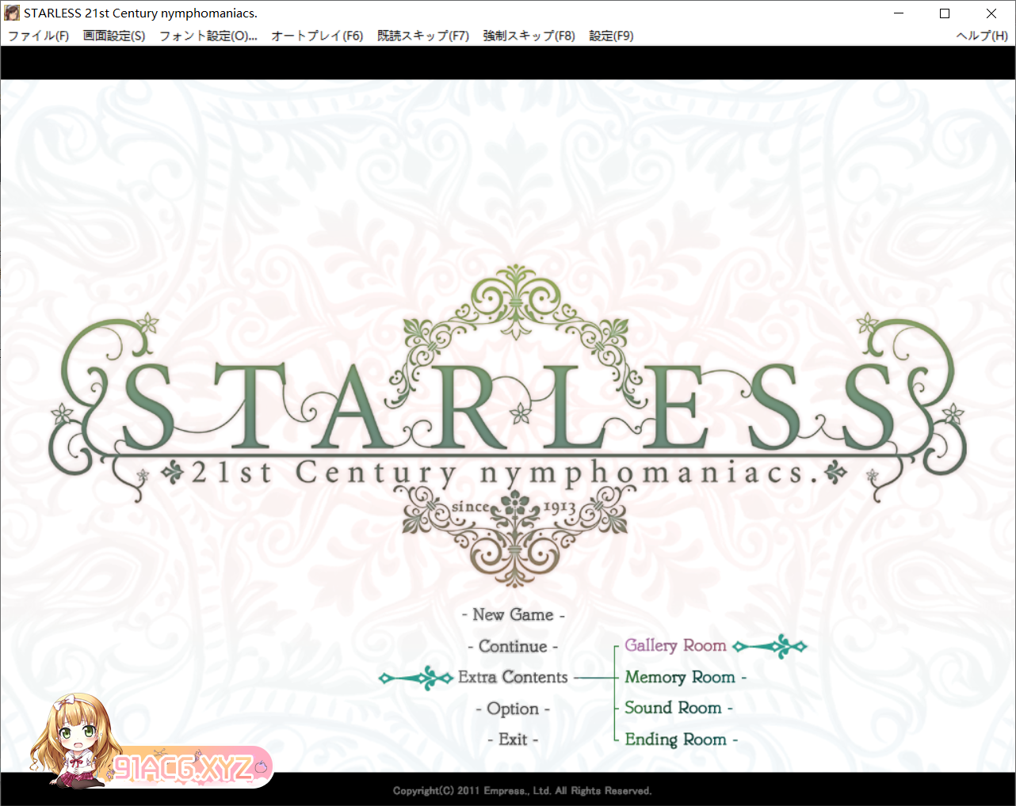This screenshot has height=806, width=1016.
Task: Close the STARLESS window
Action: coord(991,13)
